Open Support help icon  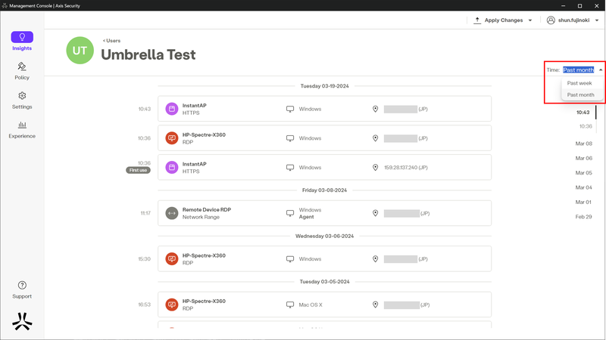(22, 286)
